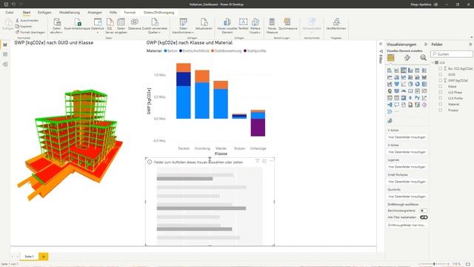Switch to the Anzeigen ribbon tab
Viewport: 474px width, 267px height.
point(95,13)
